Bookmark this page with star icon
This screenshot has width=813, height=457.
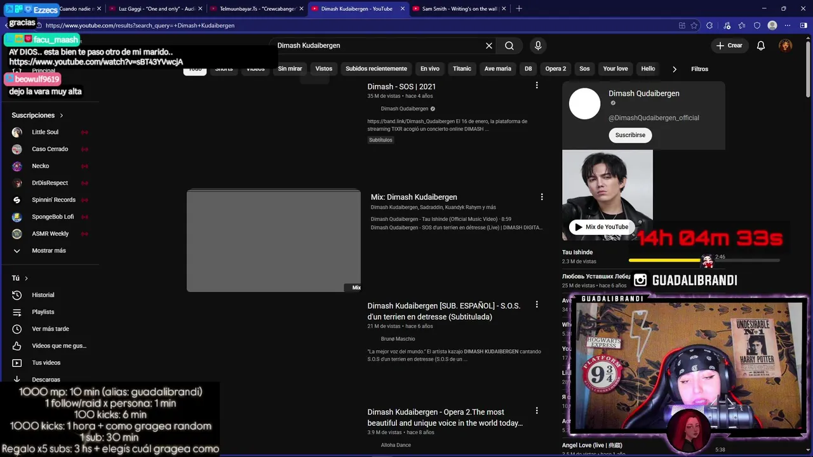click(x=694, y=25)
